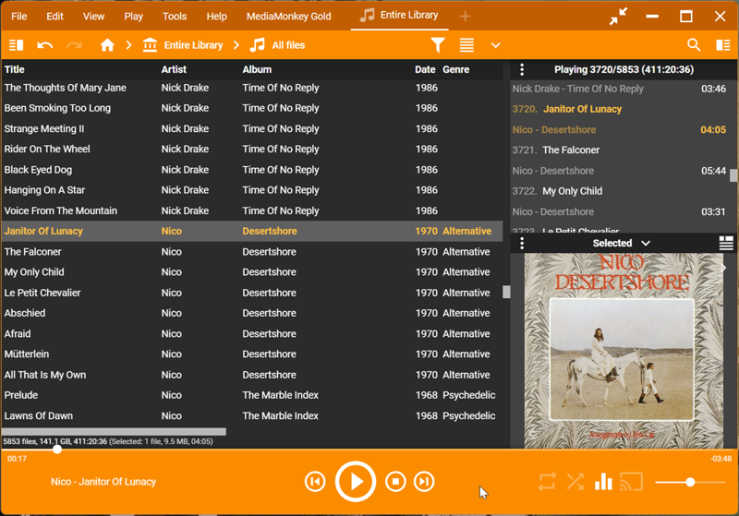The width and height of the screenshot is (739, 516).
Task: Open the Selected dropdown
Action: [622, 244]
